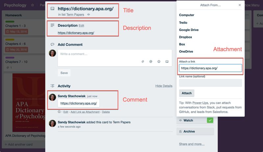This screenshot has width=263, height=152.
Task: Click the May 13, 2016 due date badge
Action: point(16,31)
